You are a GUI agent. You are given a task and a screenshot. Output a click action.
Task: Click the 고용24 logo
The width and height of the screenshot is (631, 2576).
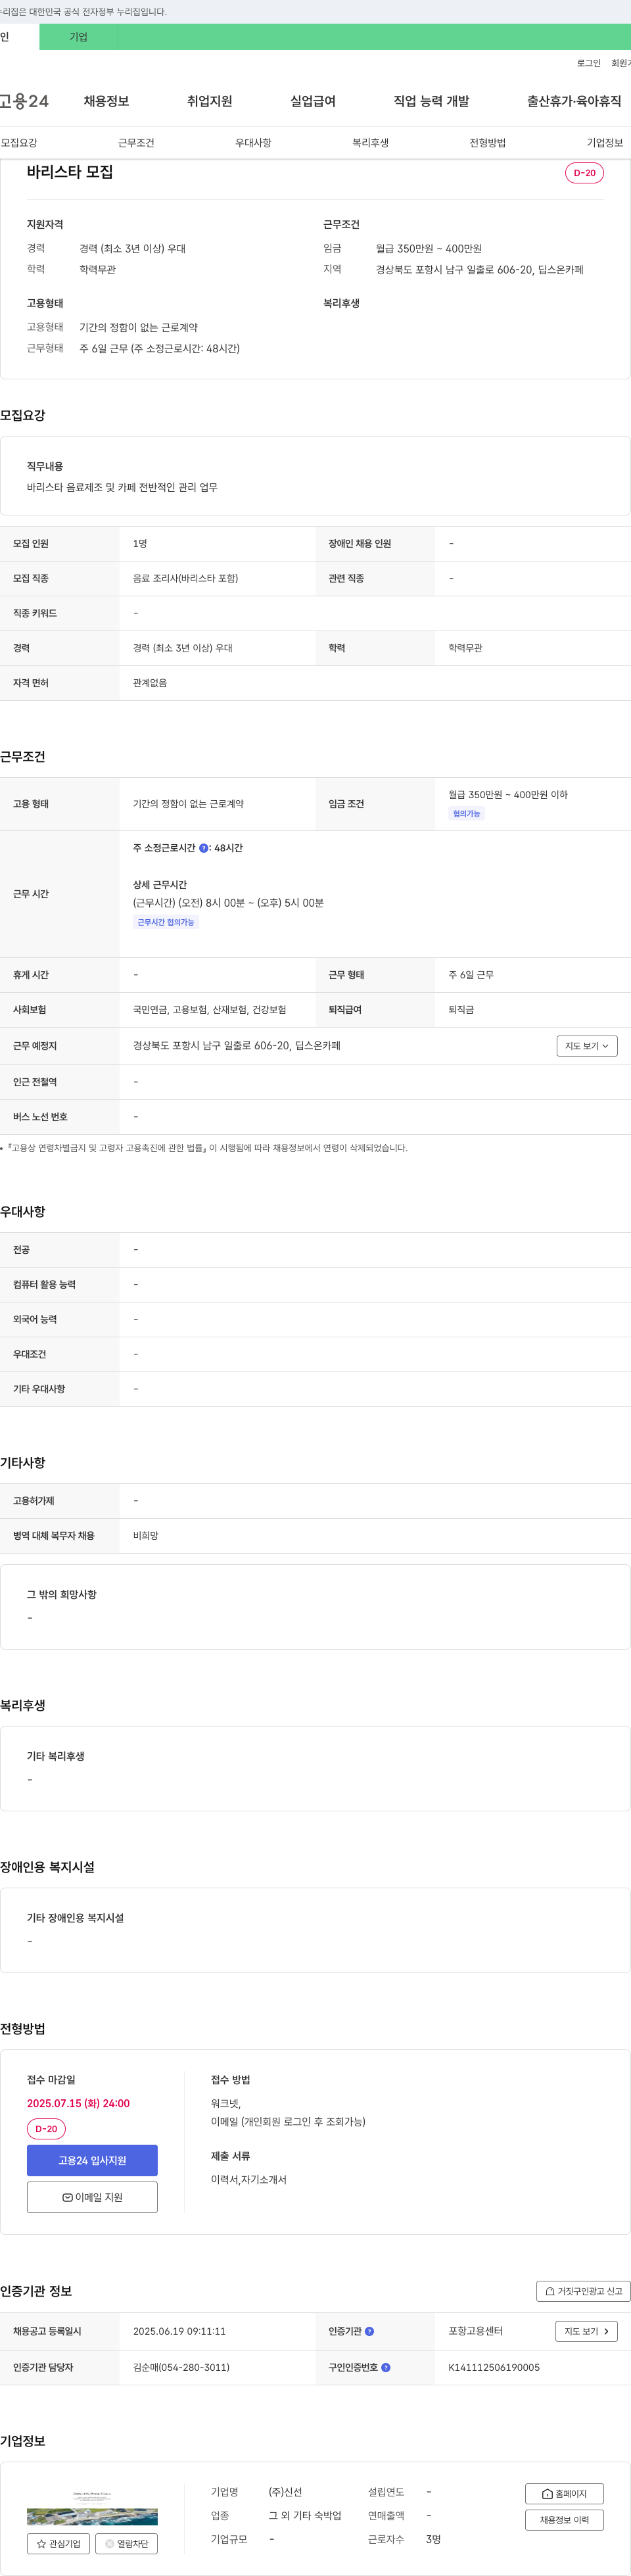(x=24, y=101)
